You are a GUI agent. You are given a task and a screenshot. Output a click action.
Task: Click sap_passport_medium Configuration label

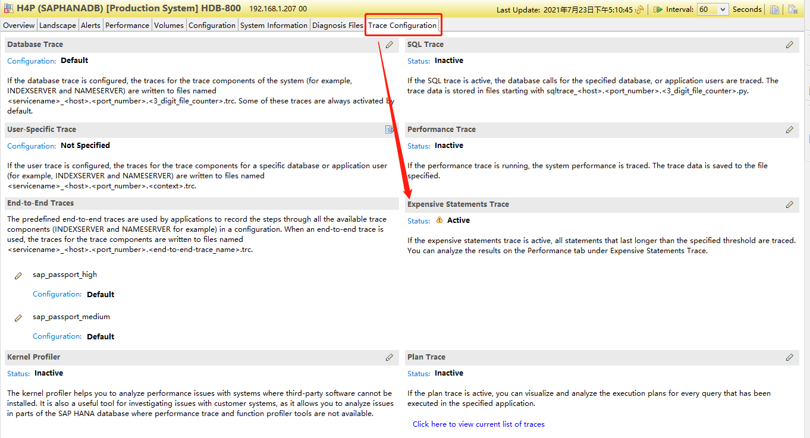(57, 336)
